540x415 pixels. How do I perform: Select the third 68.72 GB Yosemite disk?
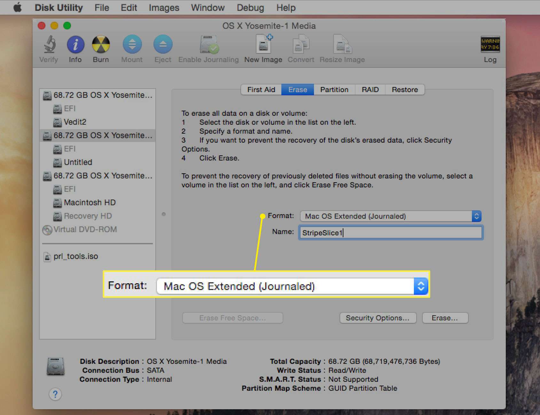pyautogui.click(x=98, y=176)
